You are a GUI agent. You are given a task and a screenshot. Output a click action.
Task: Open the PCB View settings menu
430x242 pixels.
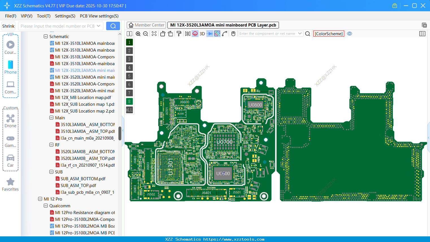pos(99,16)
